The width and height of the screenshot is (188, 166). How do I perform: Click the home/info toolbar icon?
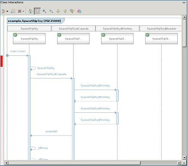pos(31,11)
